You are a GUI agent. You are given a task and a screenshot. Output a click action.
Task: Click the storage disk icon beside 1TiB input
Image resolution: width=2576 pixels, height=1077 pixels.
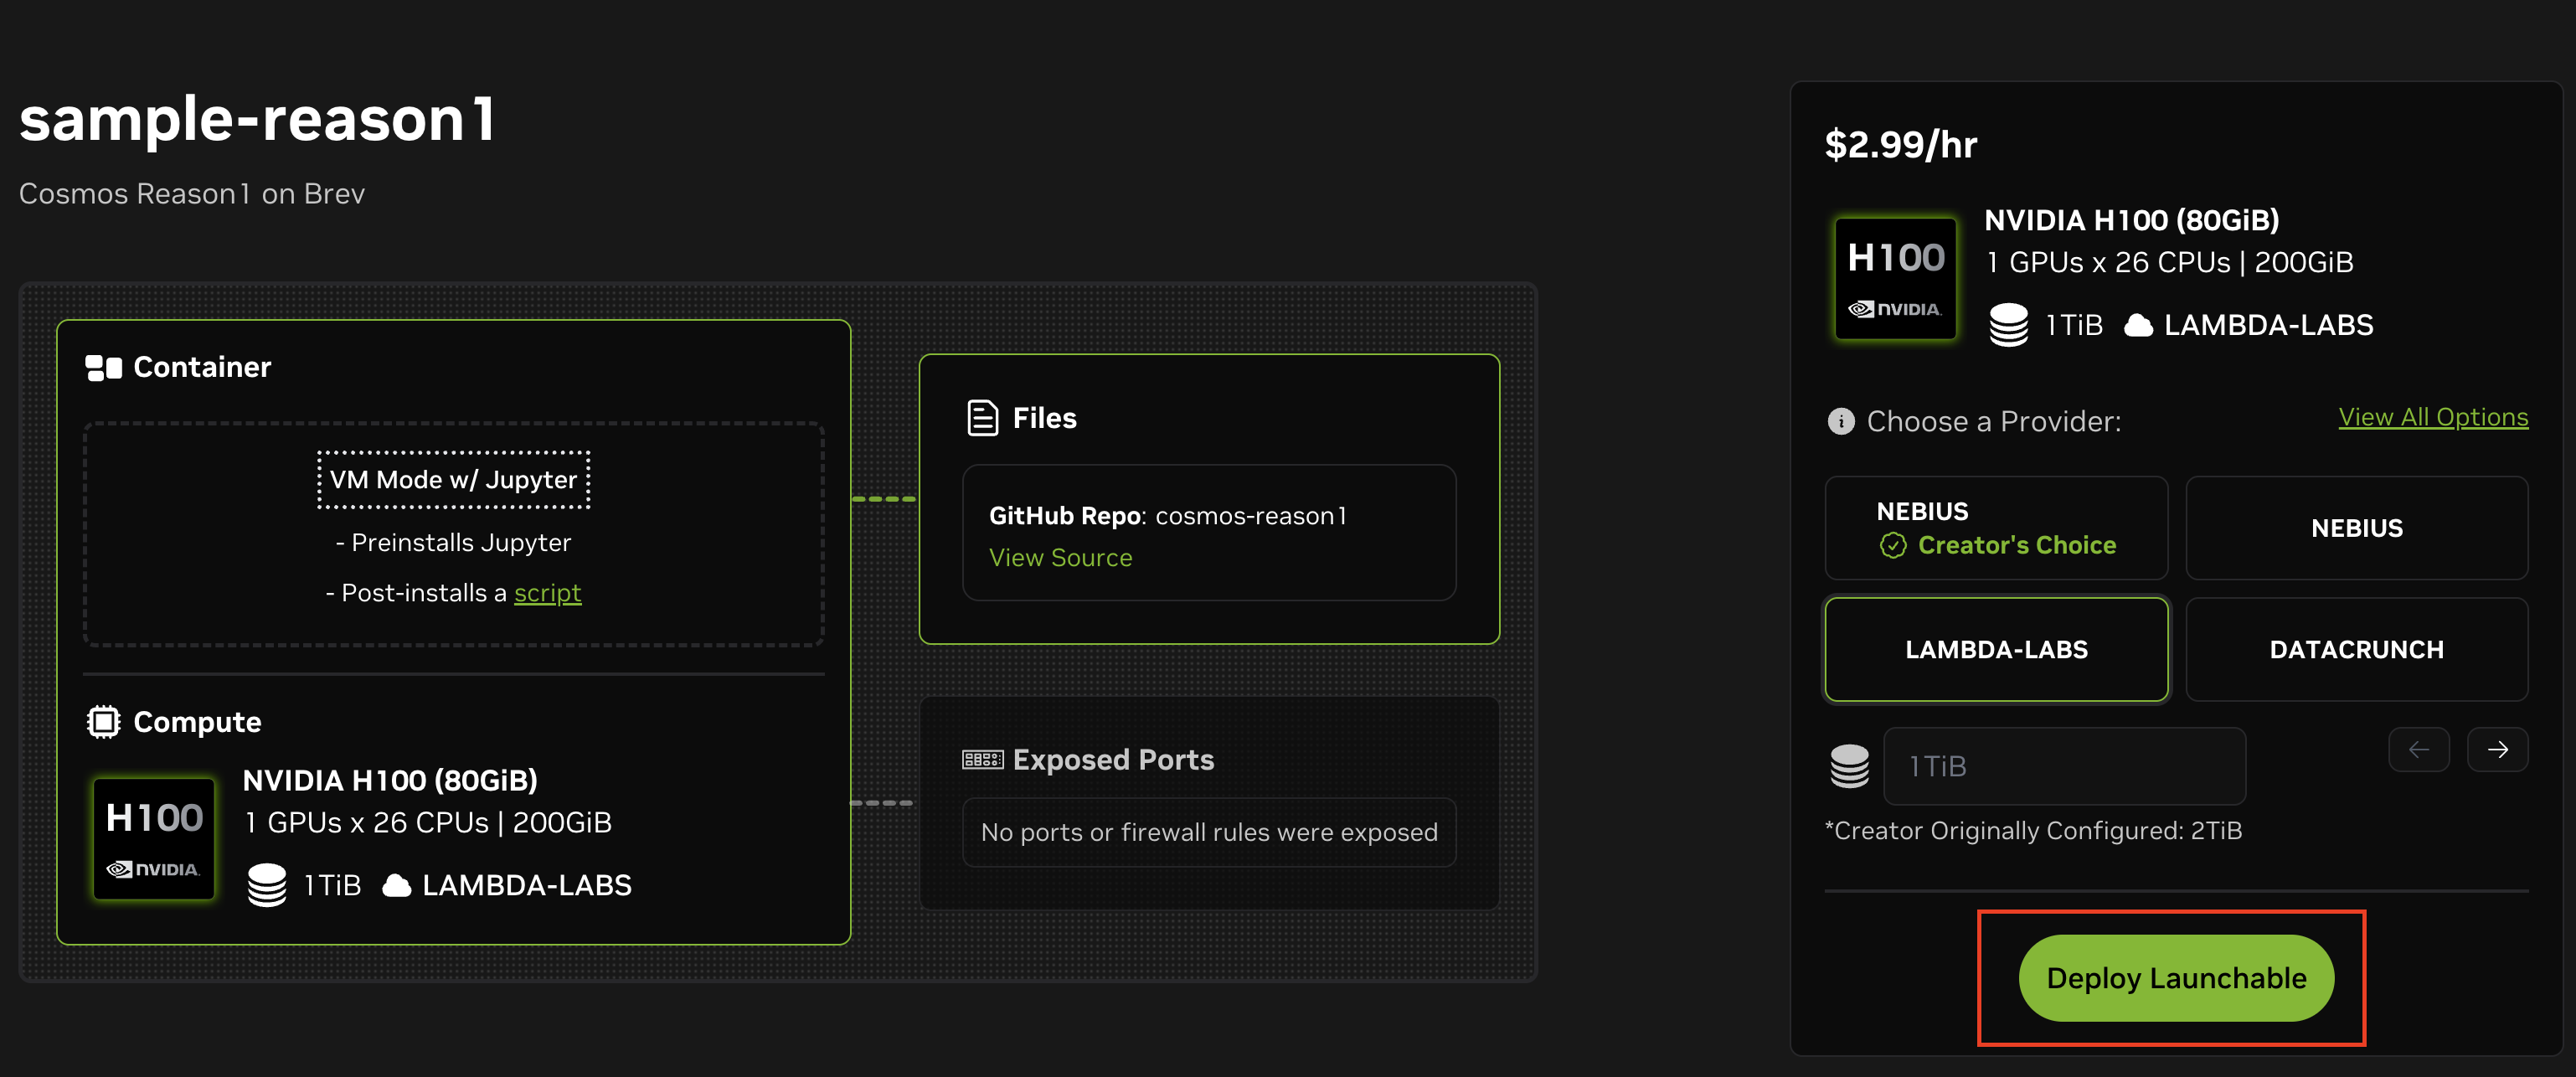pos(1849,766)
